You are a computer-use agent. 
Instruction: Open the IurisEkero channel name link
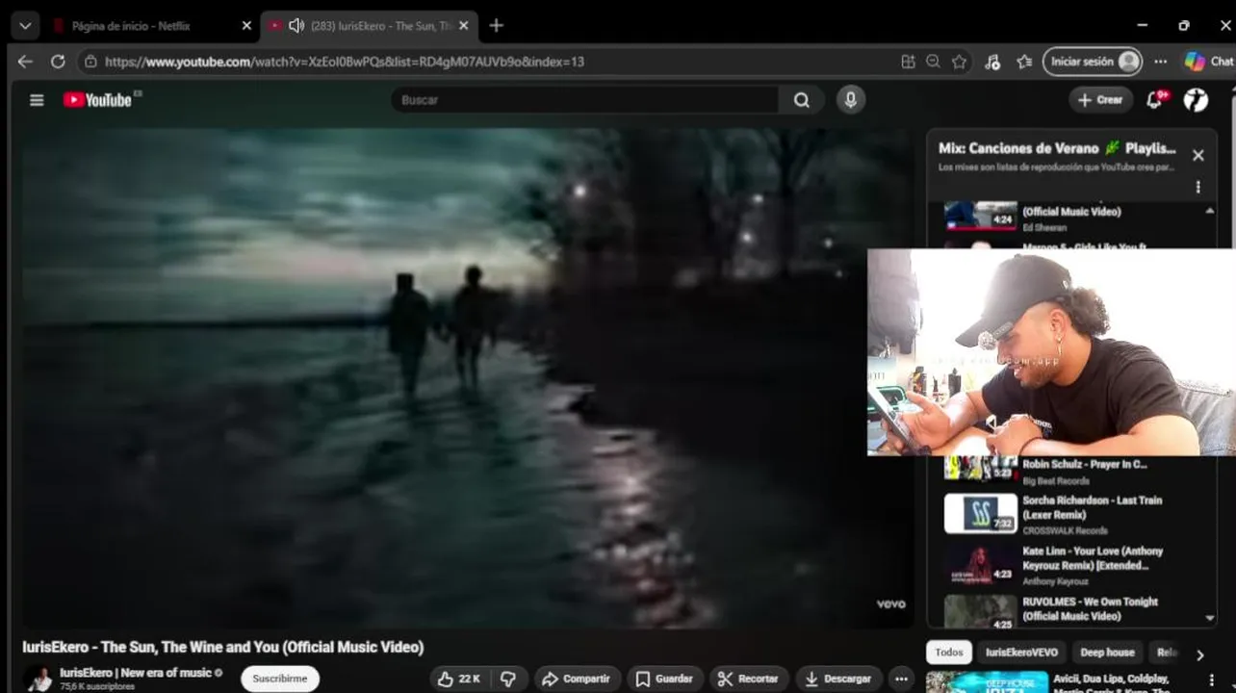tap(136, 673)
